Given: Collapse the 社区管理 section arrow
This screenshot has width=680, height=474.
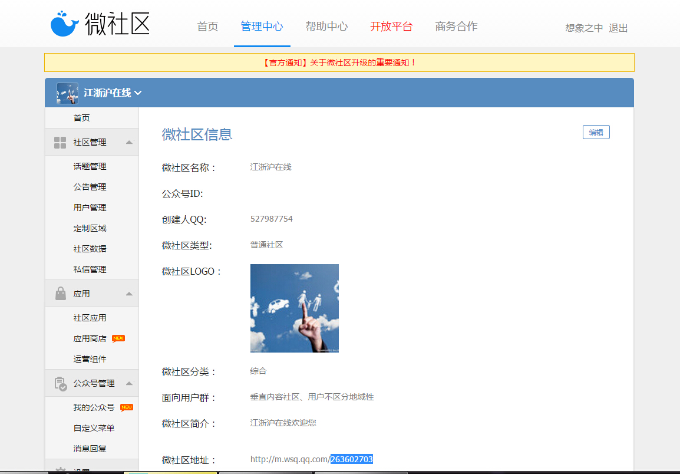Looking at the screenshot, I should tap(129, 142).
